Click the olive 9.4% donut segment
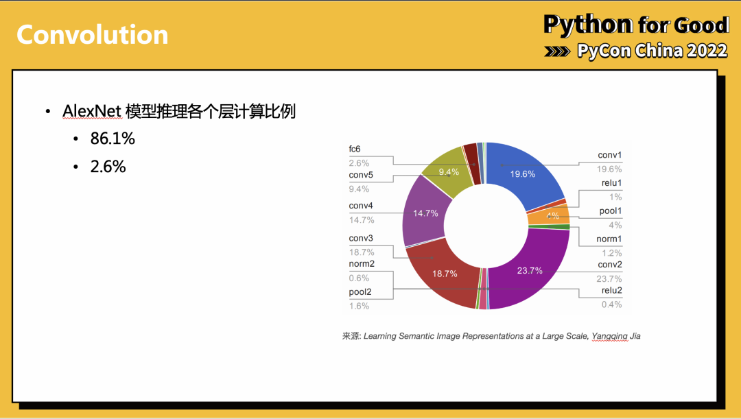Screen dimensions: 741x419 (x=449, y=172)
